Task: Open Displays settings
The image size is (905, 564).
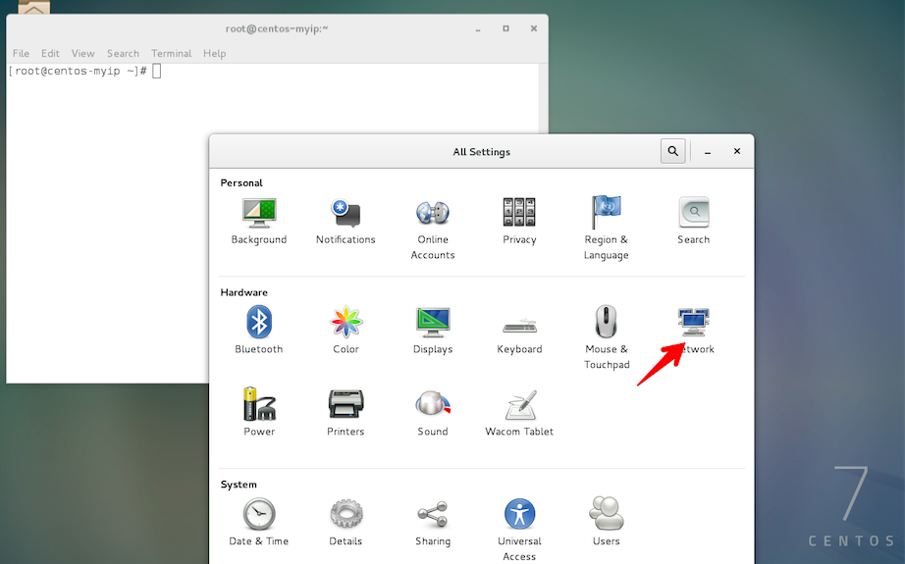Action: pyautogui.click(x=433, y=330)
